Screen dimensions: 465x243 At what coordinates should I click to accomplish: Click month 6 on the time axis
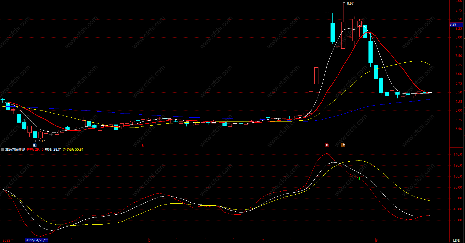coord(150,240)
